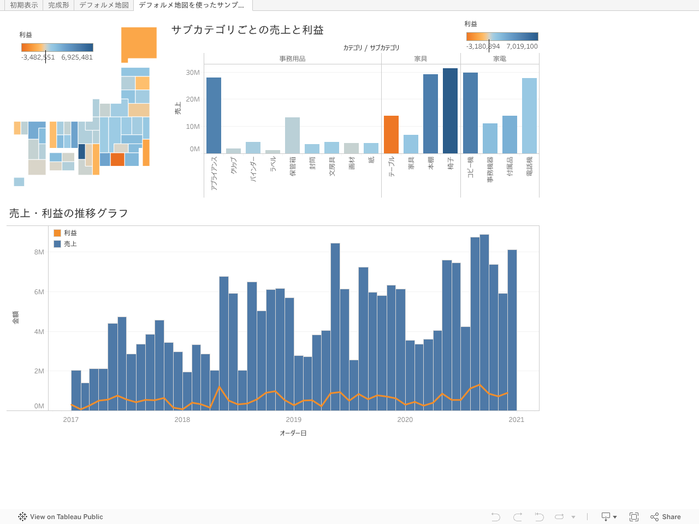Select the バインダー bar

pyautogui.click(x=253, y=147)
